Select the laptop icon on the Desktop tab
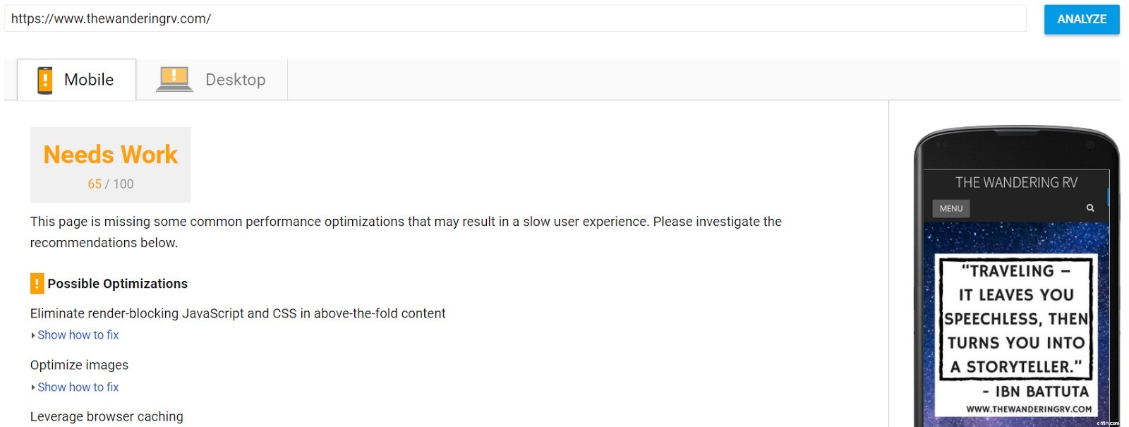 (174, 78)
